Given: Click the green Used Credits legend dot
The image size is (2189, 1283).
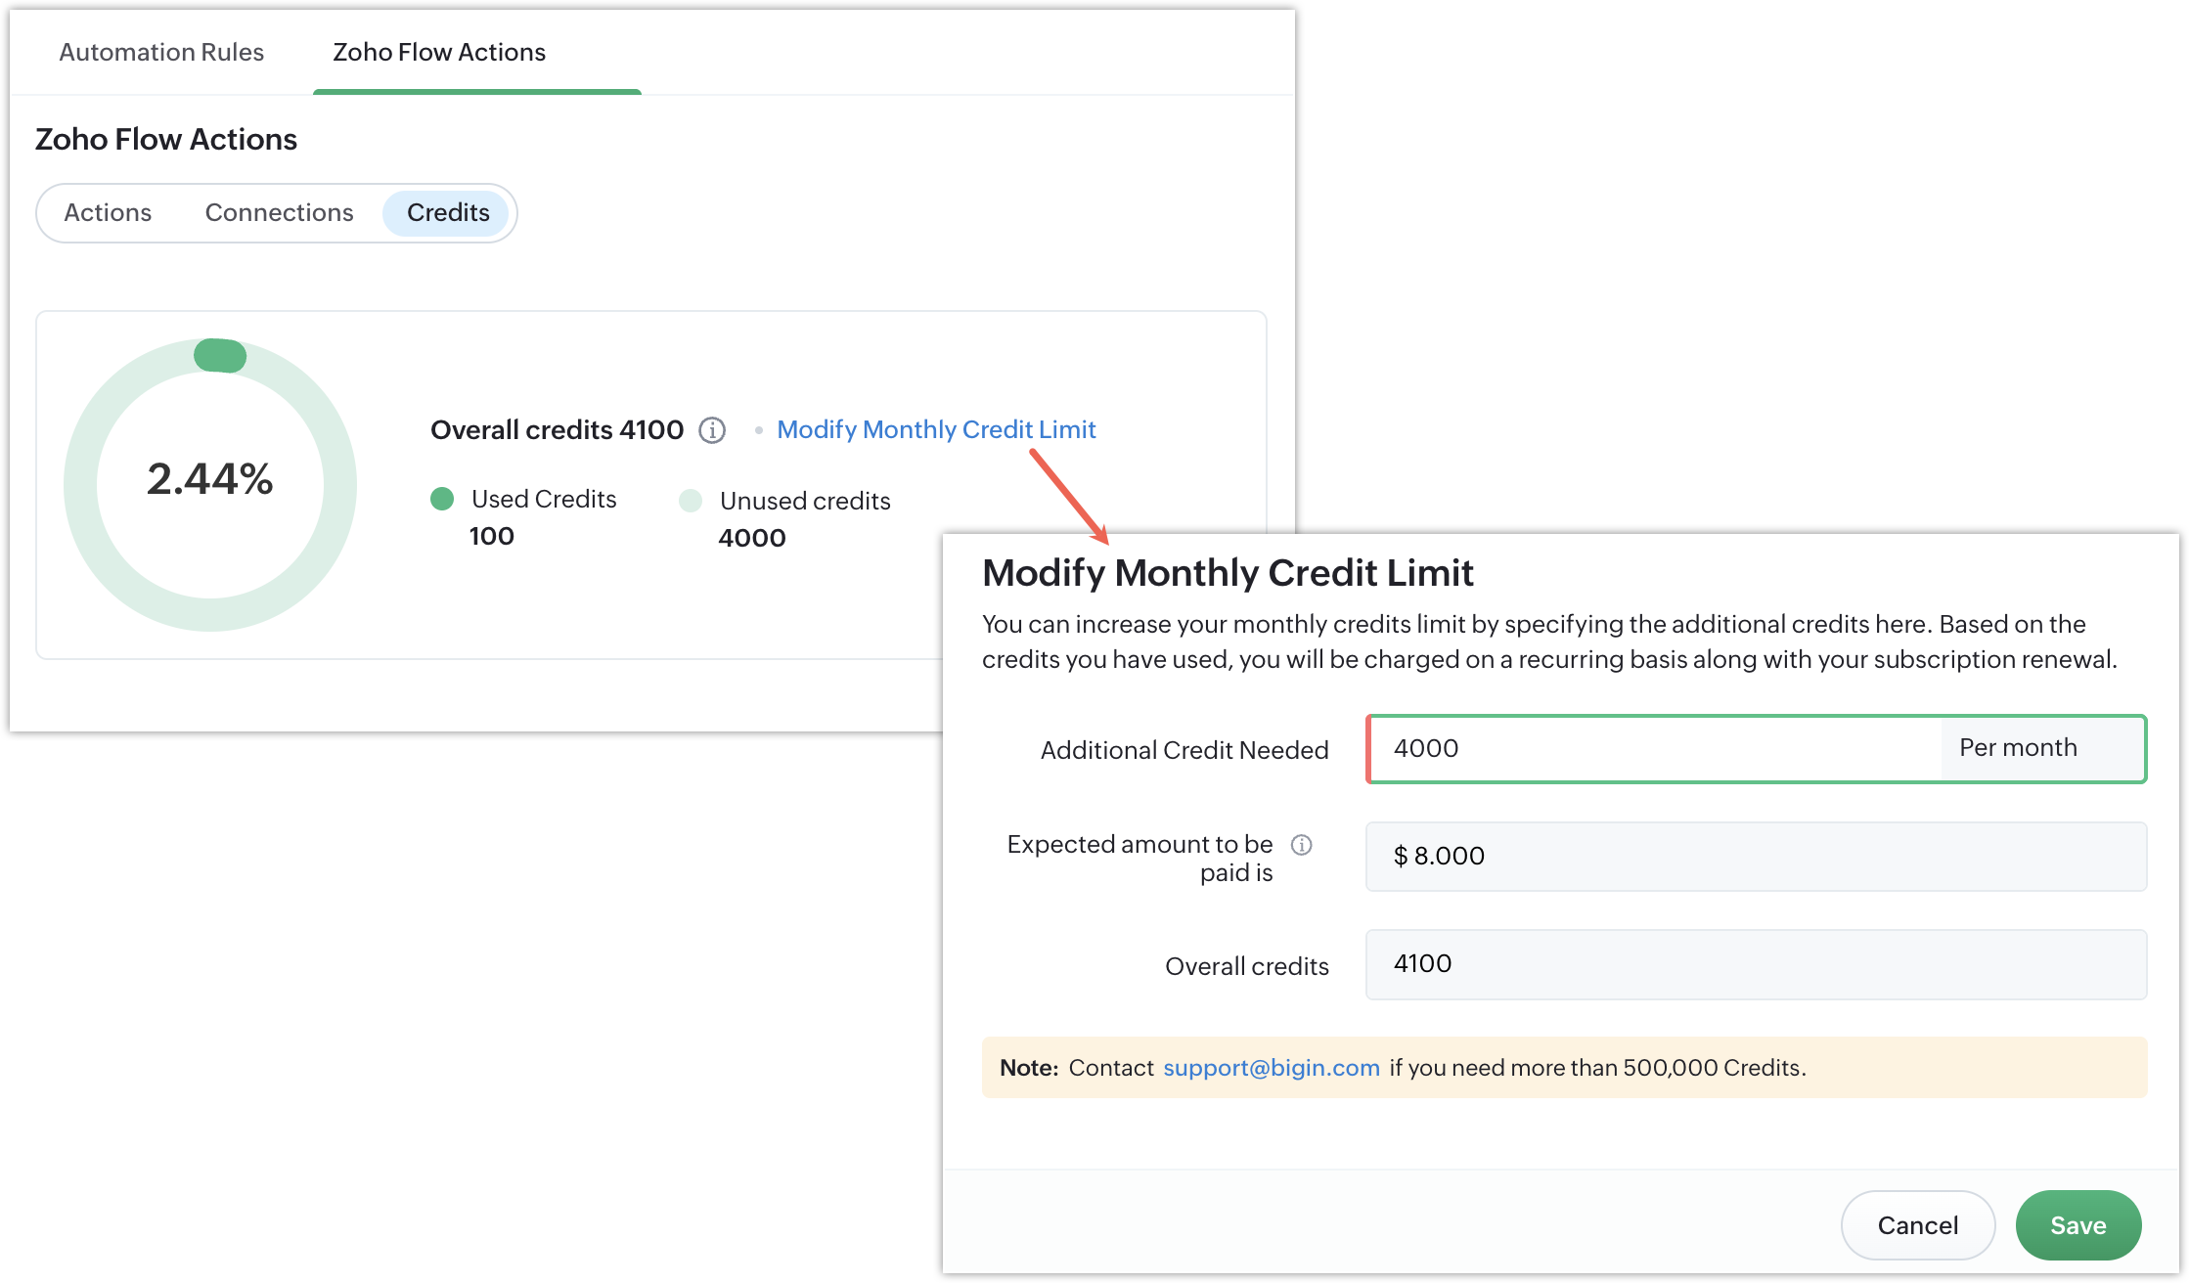Looking at the screenshot, I should tap(442, 500).
